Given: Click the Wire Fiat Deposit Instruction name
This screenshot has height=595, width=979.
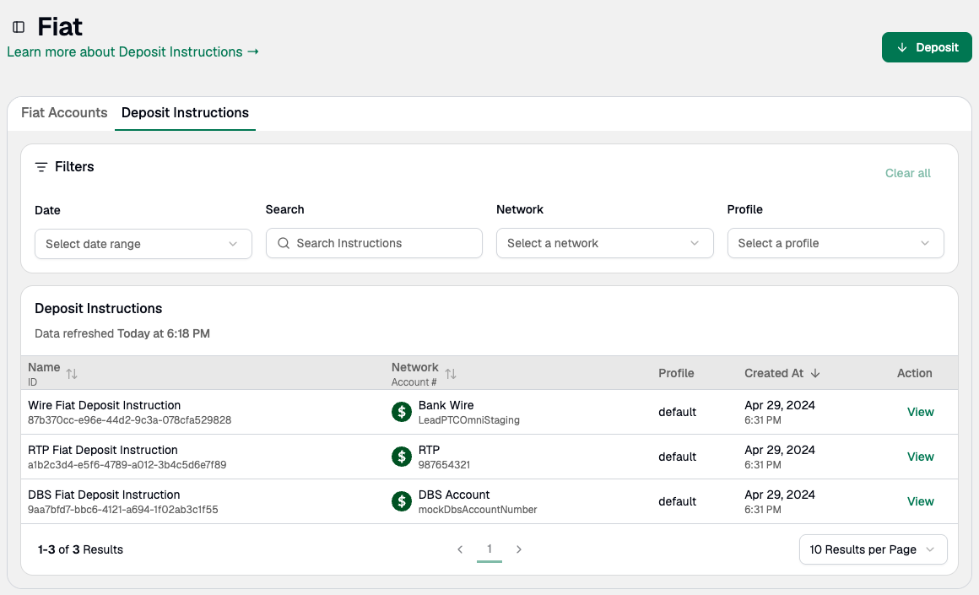Looking at the screenshot, I should tap(105, 405).
